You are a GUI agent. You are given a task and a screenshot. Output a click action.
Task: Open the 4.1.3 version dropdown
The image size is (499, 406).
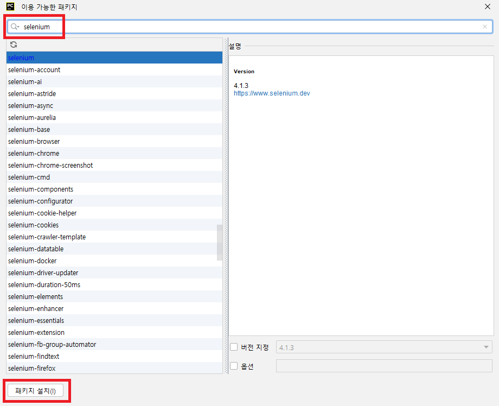pyautogui.click(x=384, y=347)
